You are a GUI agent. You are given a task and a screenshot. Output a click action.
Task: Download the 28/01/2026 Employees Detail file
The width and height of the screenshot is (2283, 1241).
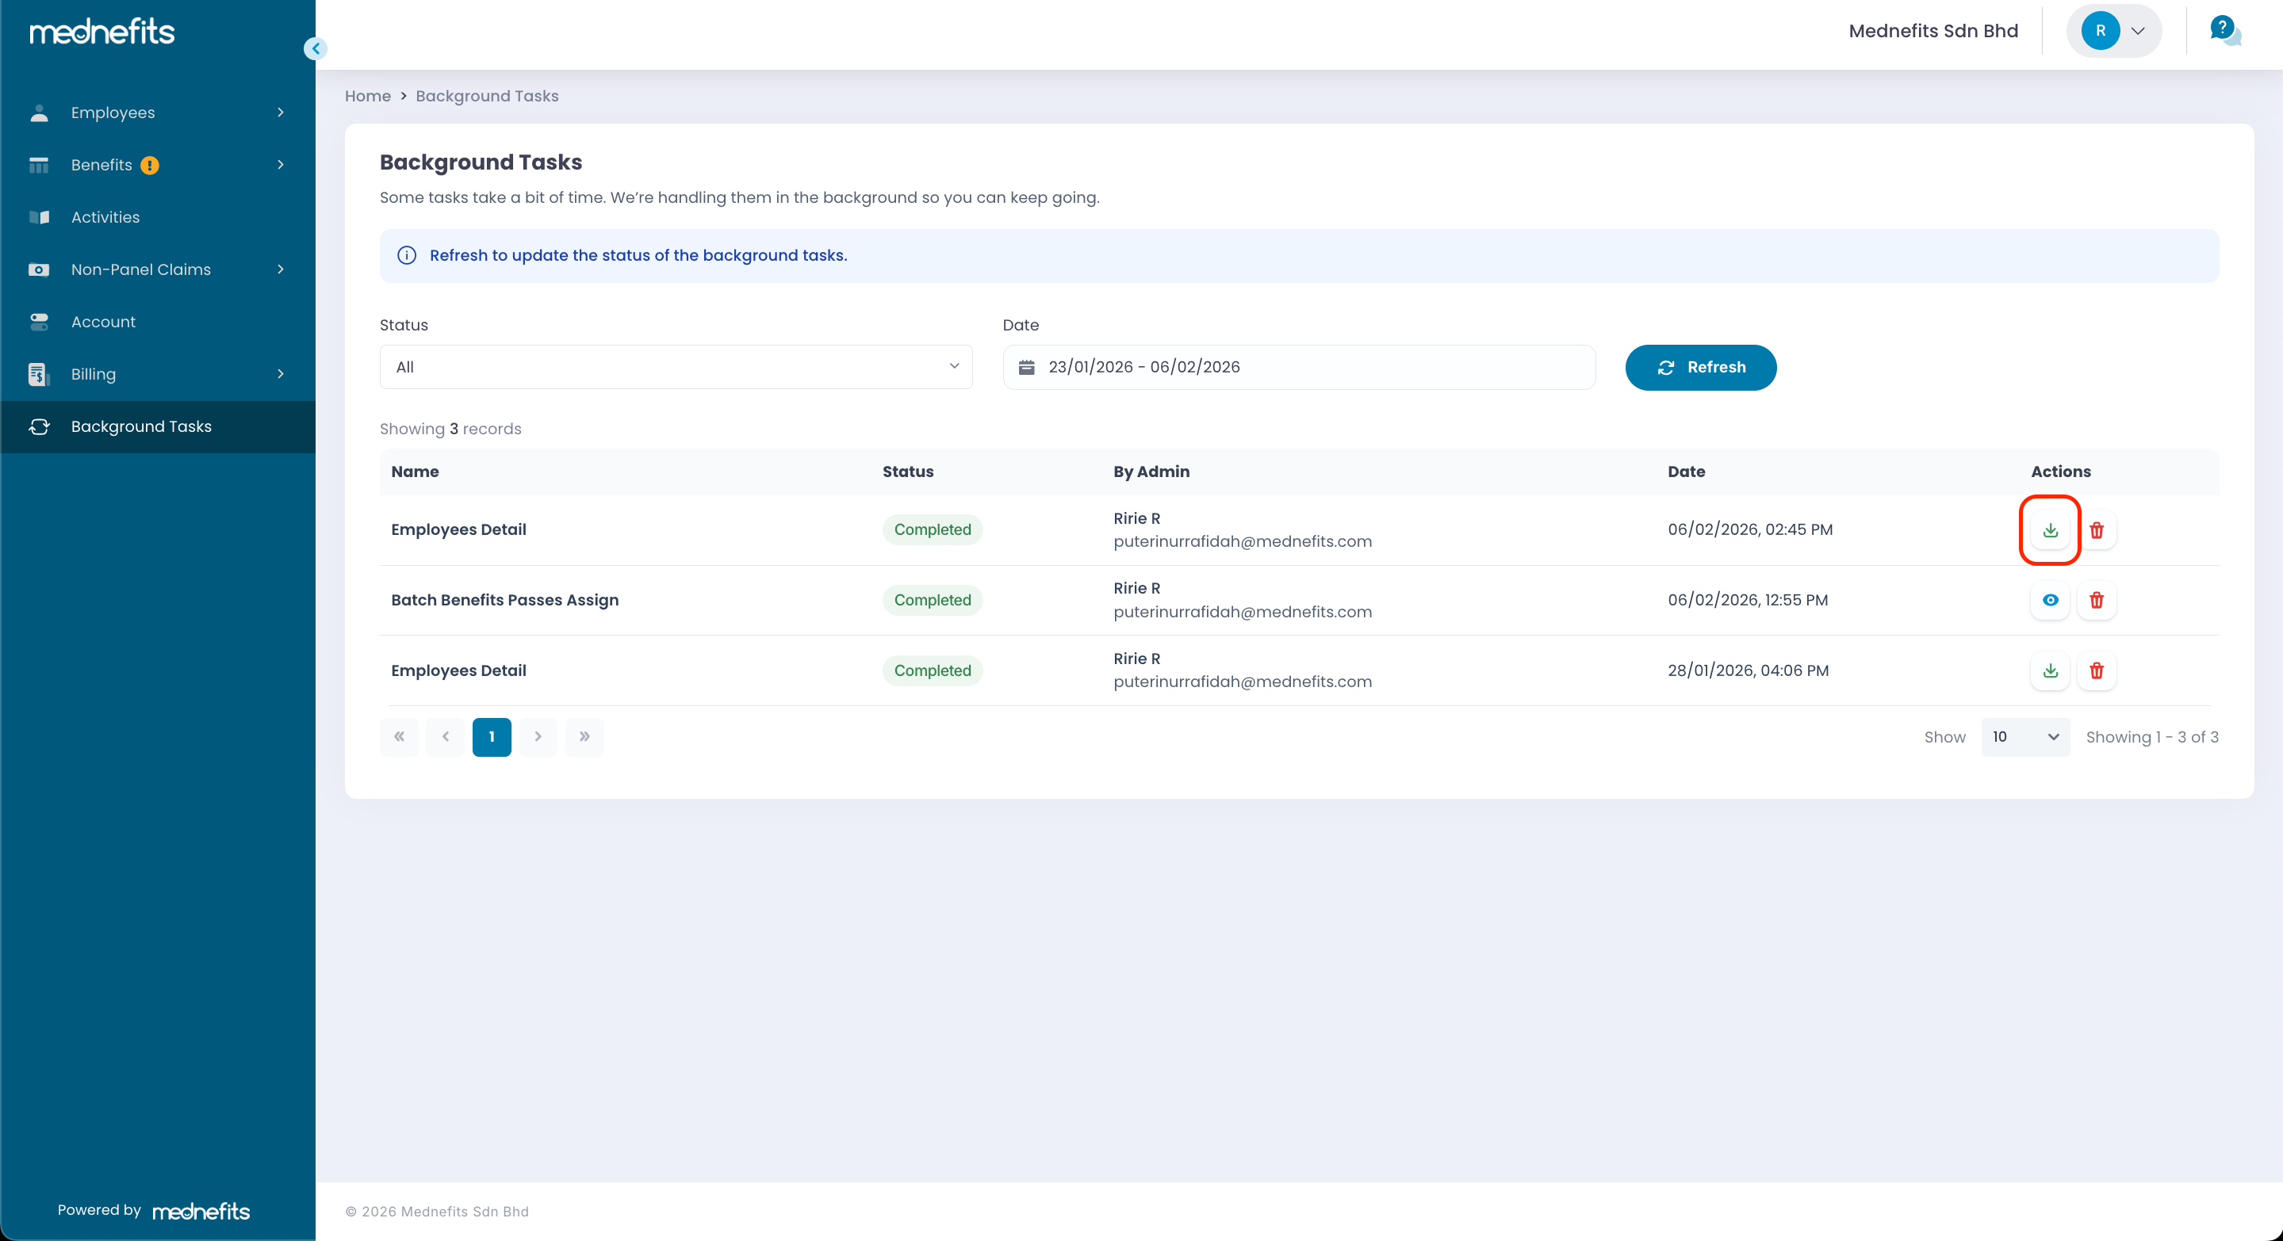pyautogui.click(x=2049, y=670)
